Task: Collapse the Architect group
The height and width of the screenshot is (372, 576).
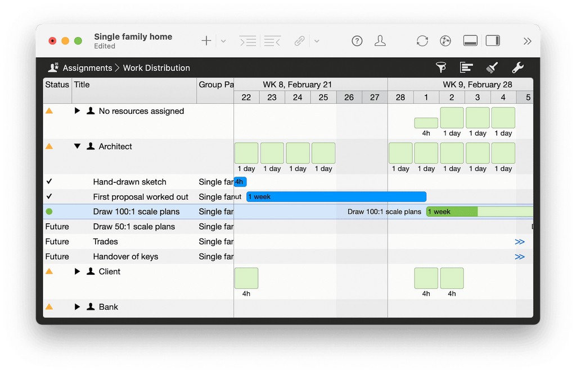Action: (78, 146)
